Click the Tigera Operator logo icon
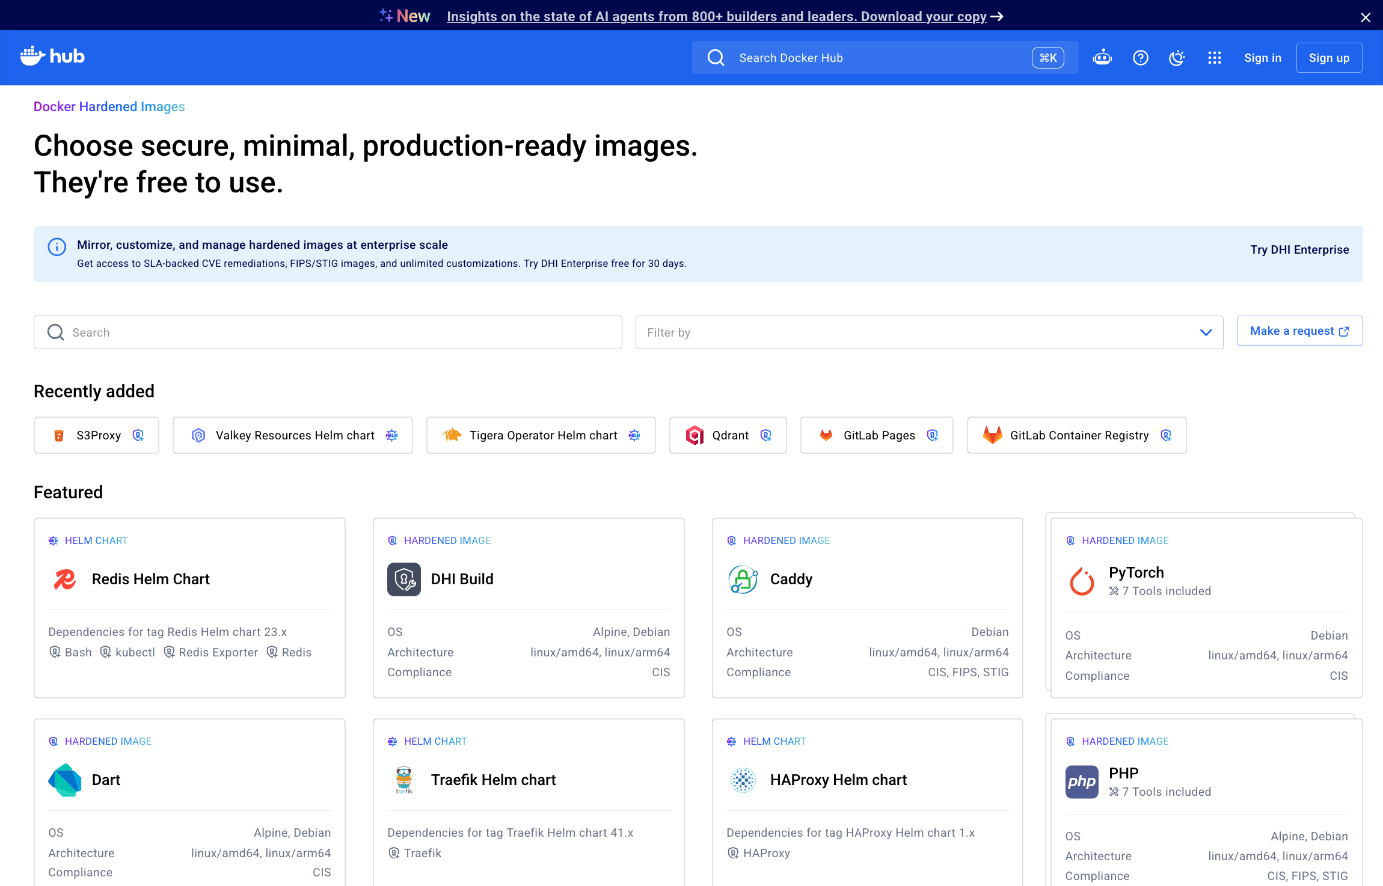 (452, 435)
